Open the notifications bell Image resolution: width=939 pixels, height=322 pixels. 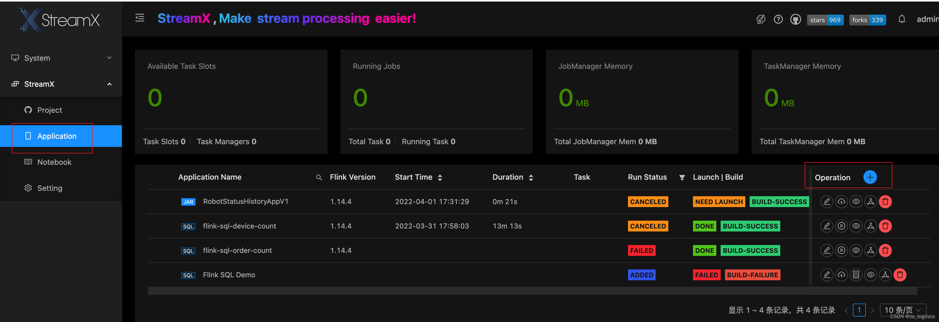pyautogui.click(x=901, y=19)
